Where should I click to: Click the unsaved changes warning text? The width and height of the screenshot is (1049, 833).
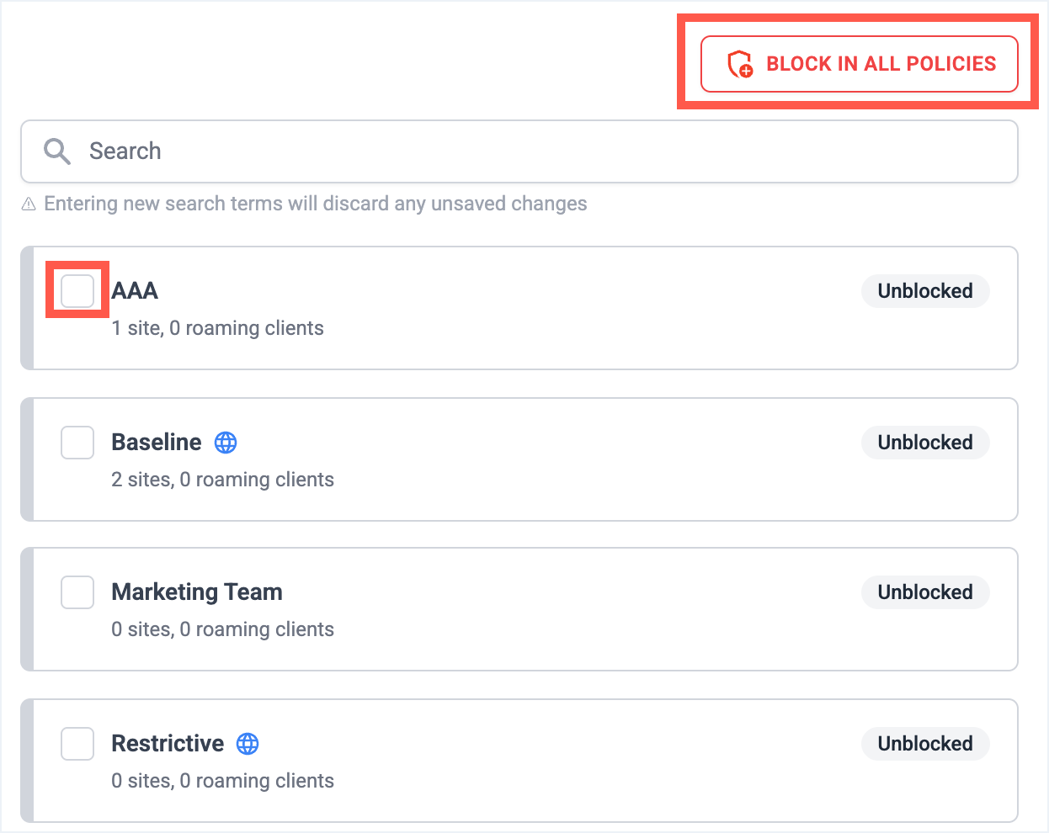coord(315,204)
